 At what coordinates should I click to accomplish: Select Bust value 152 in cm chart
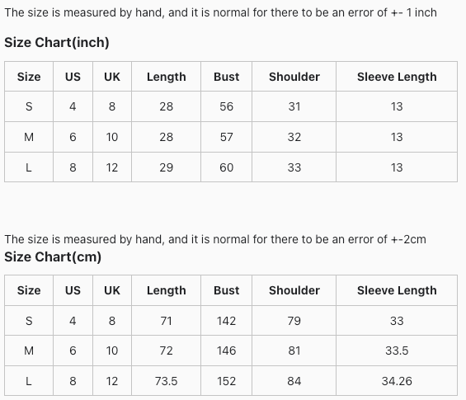click(227, 381)
